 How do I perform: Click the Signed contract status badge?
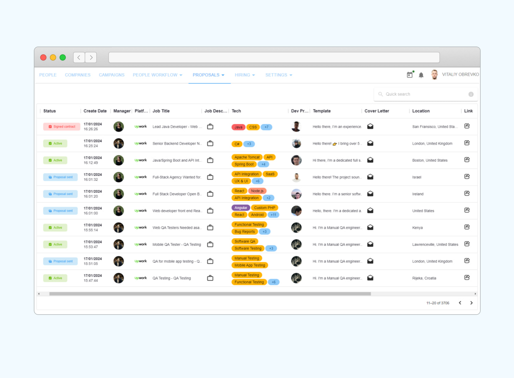pyautogui.click(x=62, y=127)
